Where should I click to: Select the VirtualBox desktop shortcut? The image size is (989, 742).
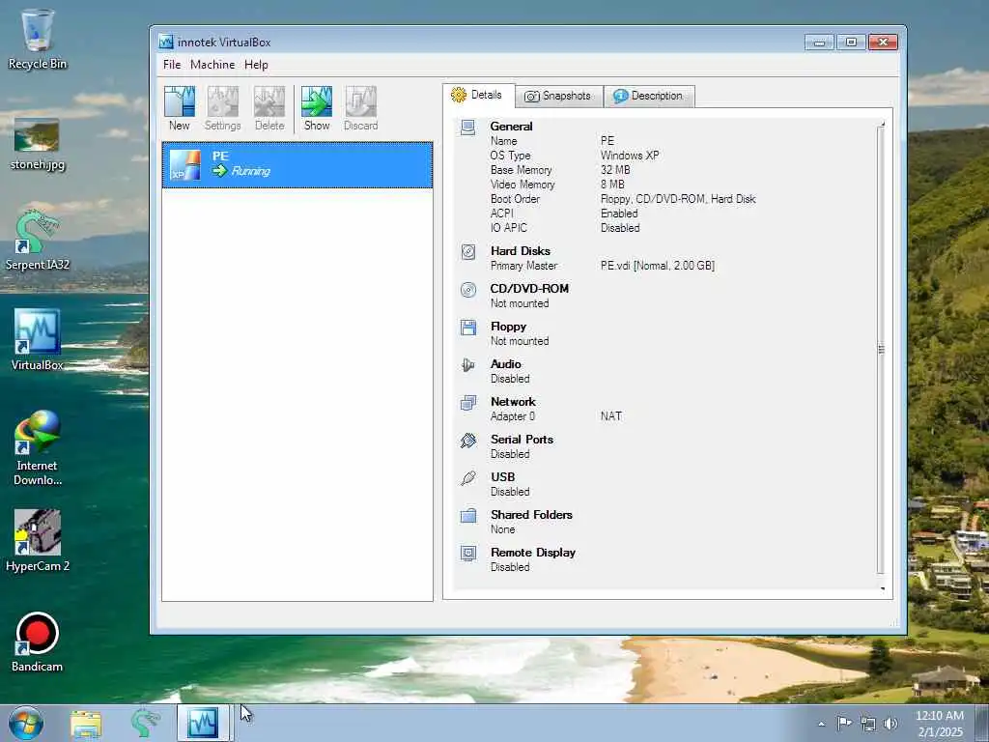[38, 340]
